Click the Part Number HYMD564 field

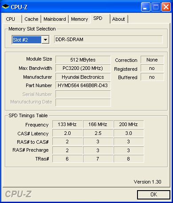[x=83, y=85]
